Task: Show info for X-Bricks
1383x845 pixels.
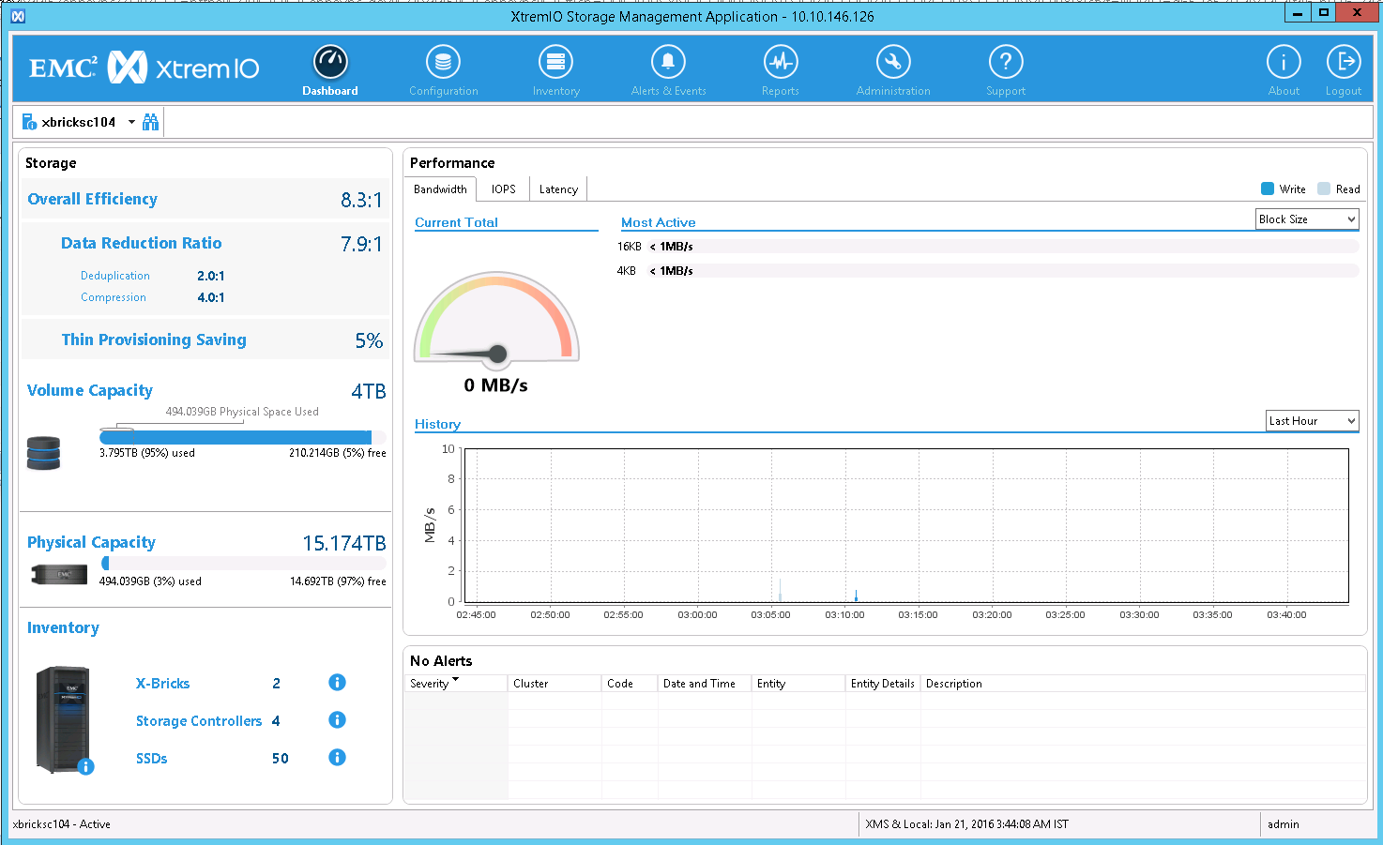Action: coord(338,683)
